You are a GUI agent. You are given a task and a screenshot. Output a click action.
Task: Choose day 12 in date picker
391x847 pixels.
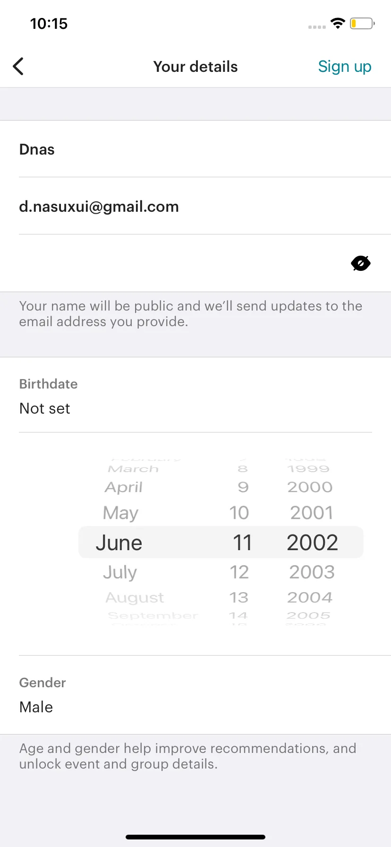[239, 572]
